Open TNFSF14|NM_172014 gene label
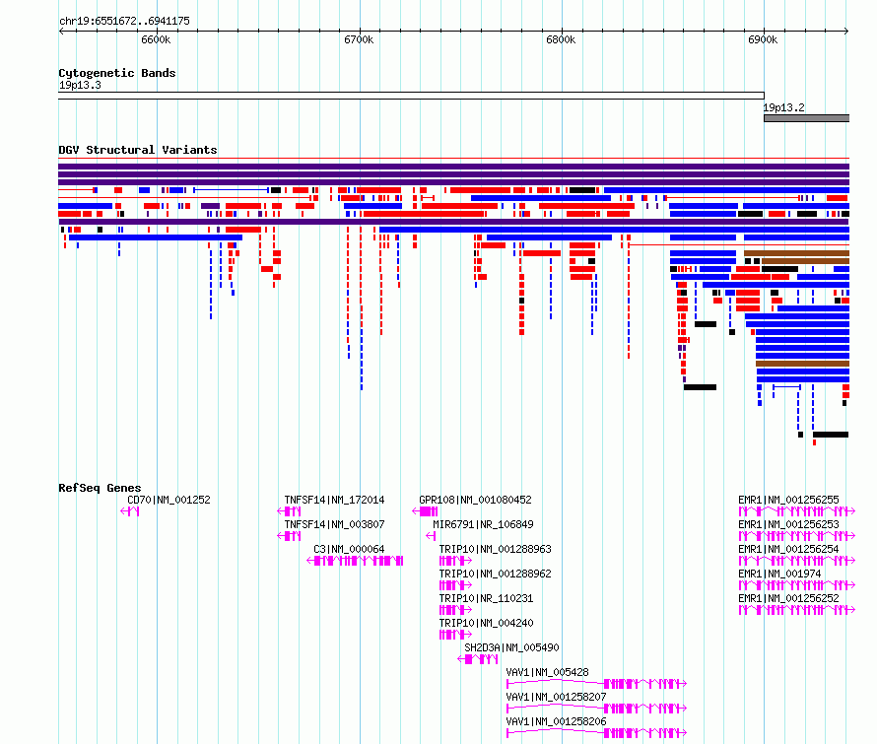The width and height of the screenshot is (877, 744). coord(334,500)
